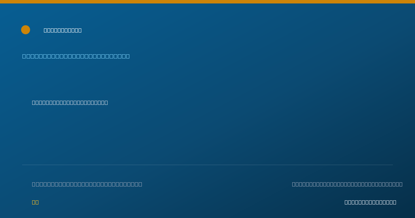Viewport: 415px width, 218px height.
Task: Click the first glyph of the light-blue headline
Action: point(24,56)
